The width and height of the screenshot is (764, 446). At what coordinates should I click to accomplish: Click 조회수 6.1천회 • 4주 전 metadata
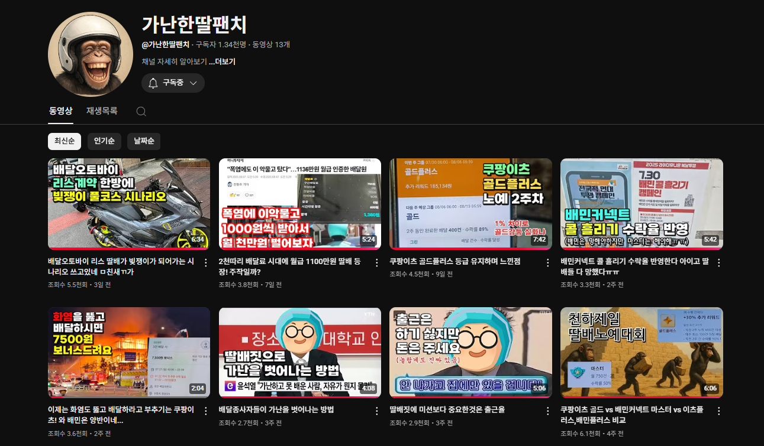[x=592, y=434]
